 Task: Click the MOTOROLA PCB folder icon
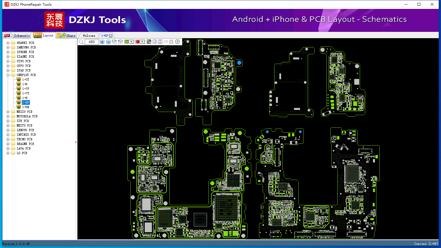(13, 116)
